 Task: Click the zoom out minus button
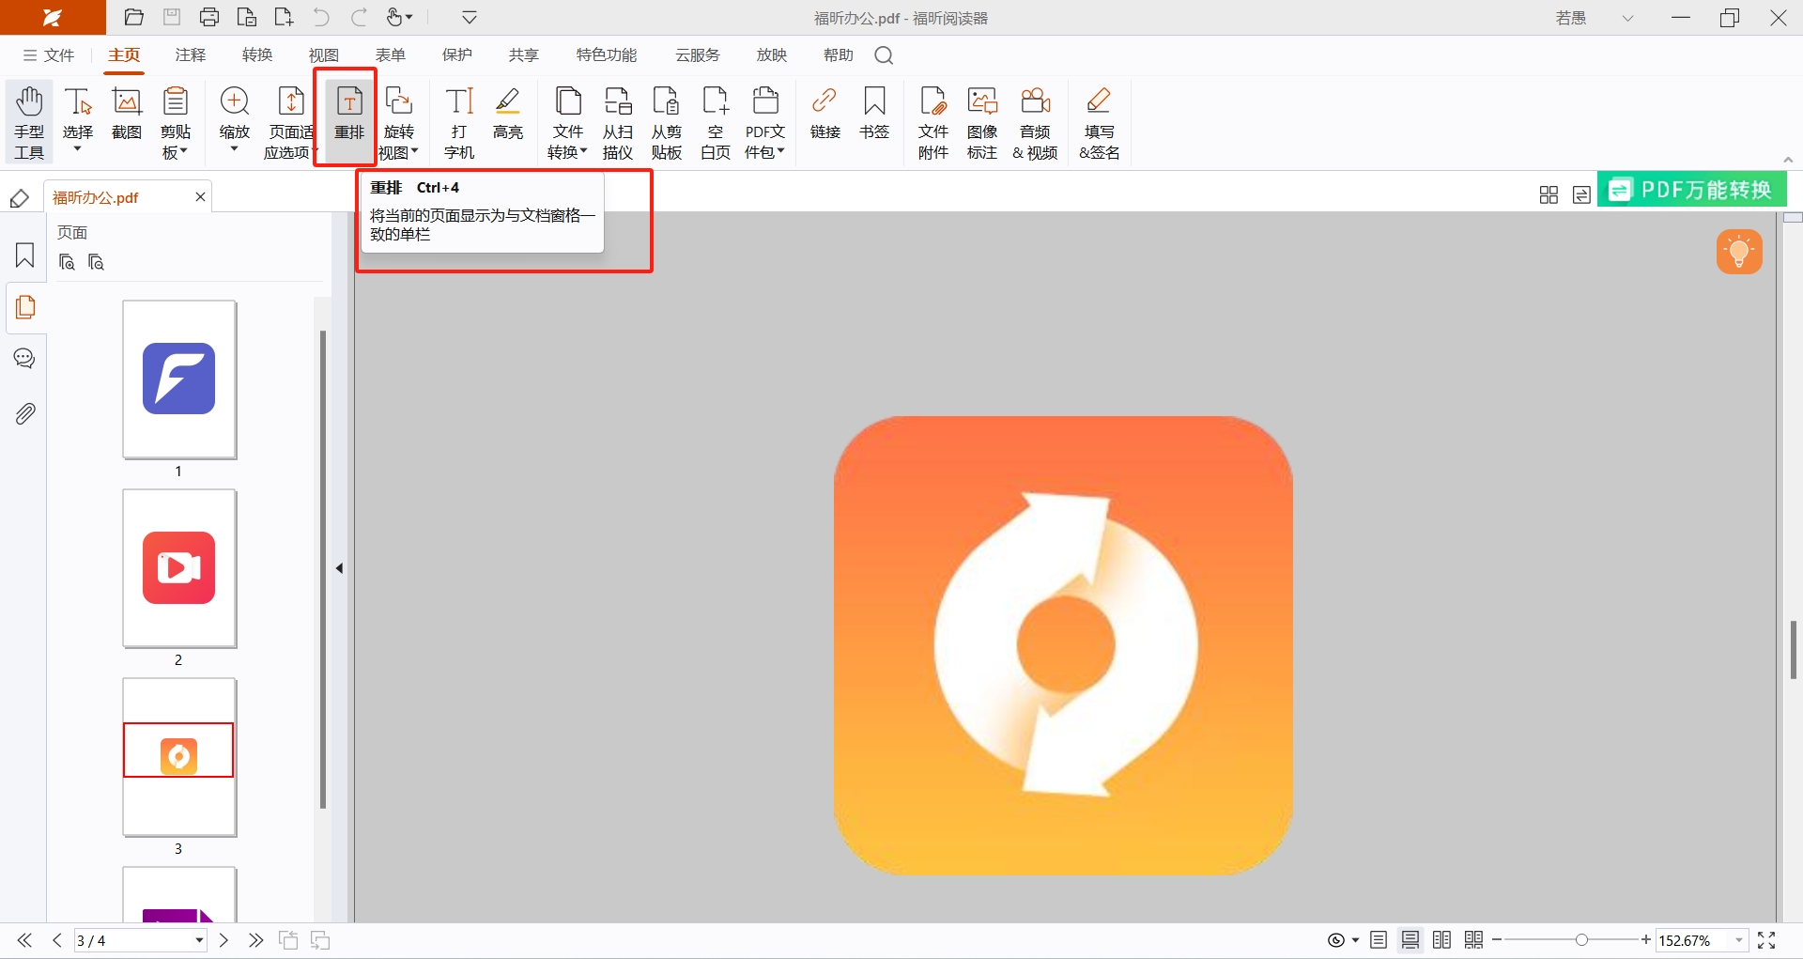1497,940
